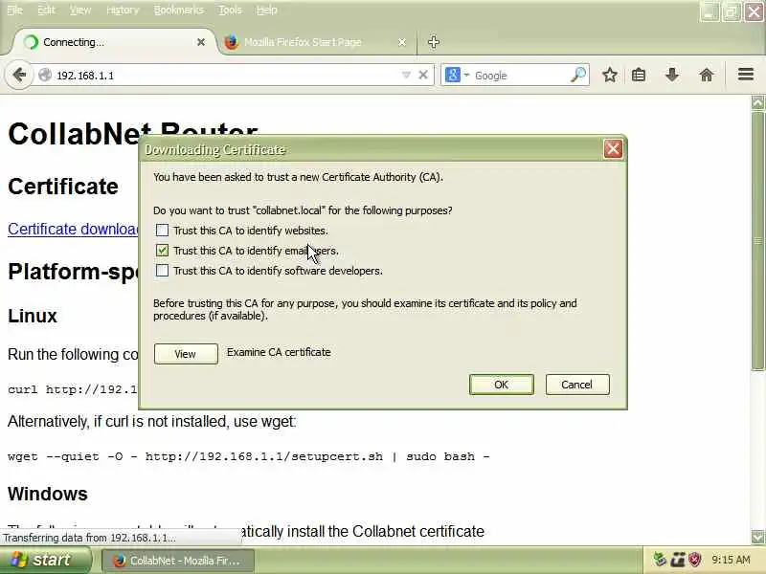Stop loading with the address bar X
The image size is (766, 574).
point(423,76)
